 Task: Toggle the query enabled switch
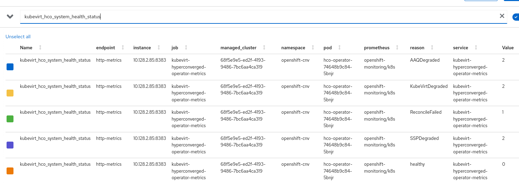(x=516, y=17)
